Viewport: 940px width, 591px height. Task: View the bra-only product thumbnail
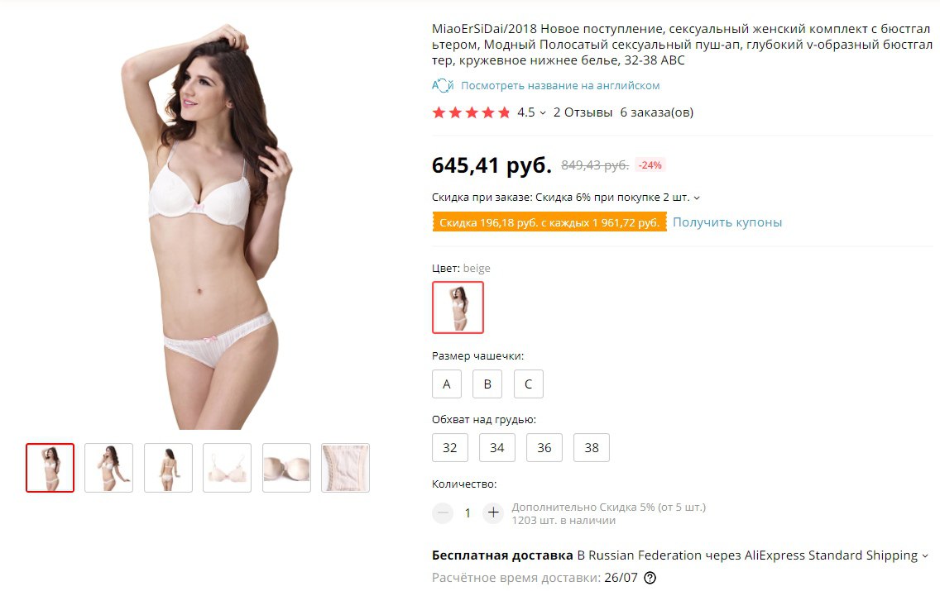point(228,468)
